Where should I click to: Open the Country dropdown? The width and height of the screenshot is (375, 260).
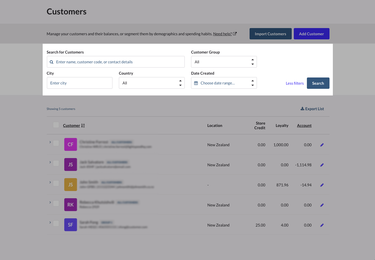tap(152, 83)
